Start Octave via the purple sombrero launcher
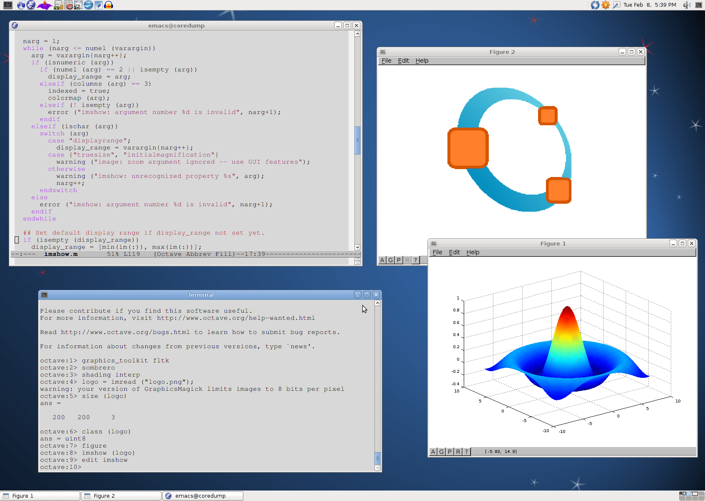Screen dimensions: 705x501 pos(44,5)
